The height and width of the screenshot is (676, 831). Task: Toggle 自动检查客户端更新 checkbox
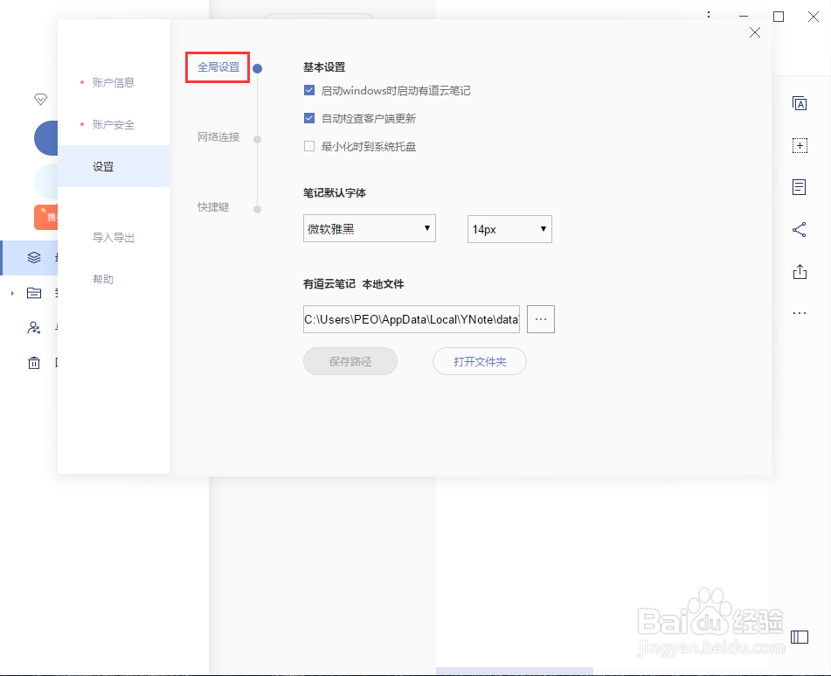[x=309, y=118]
